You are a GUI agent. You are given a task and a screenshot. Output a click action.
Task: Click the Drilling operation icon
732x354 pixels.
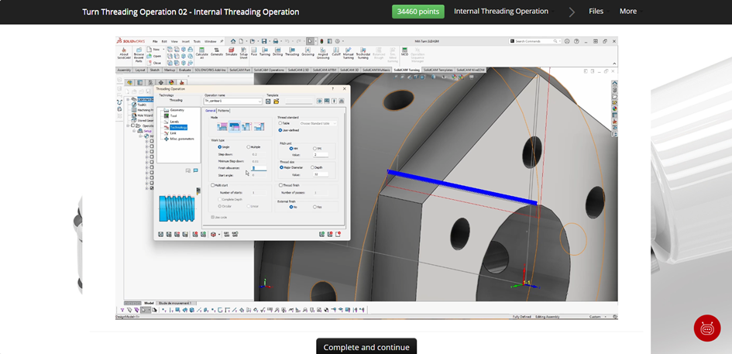278,51
